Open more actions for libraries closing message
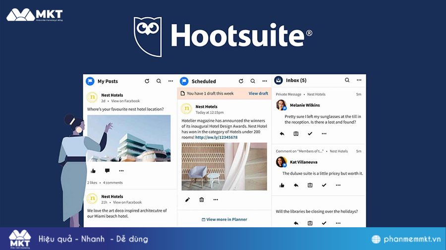Image resolution: width=446 pixels, height=250 pixels. [338, 223]
